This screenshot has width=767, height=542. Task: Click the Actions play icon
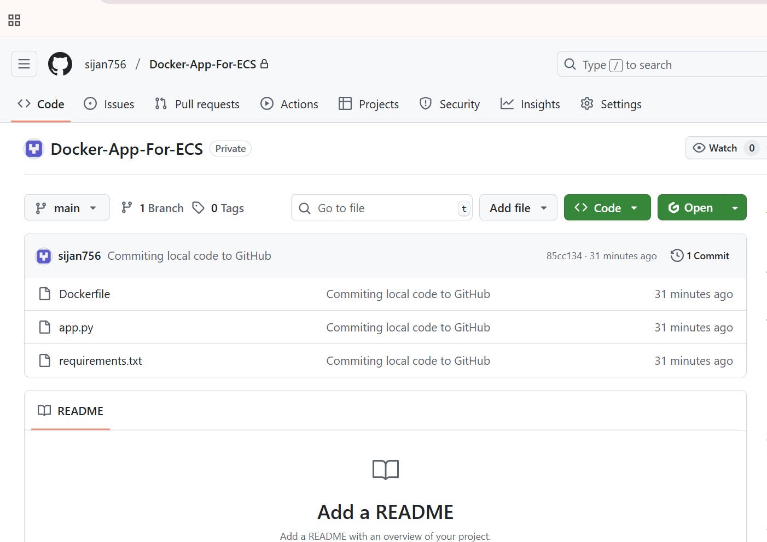(266, 103)
